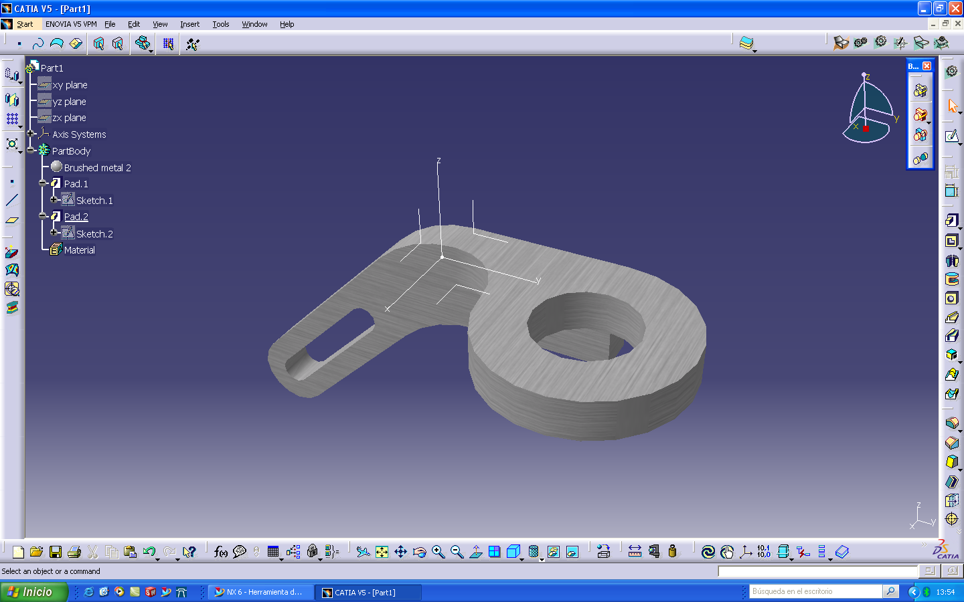Click the Pad icon in right toolbar
The height and width of the screenshot is (602, 964).
[x=951, y=220]
